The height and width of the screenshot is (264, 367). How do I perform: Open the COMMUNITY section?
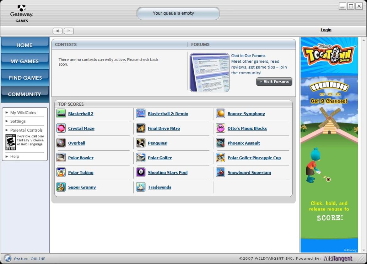(25, 94)
